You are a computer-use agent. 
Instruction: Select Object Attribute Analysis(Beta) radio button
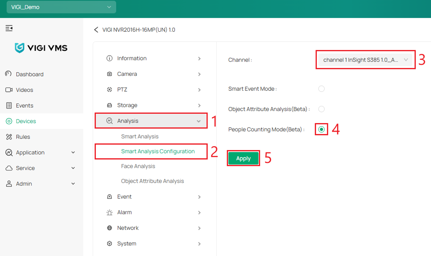pyautogui.click(x=321, y=109)
